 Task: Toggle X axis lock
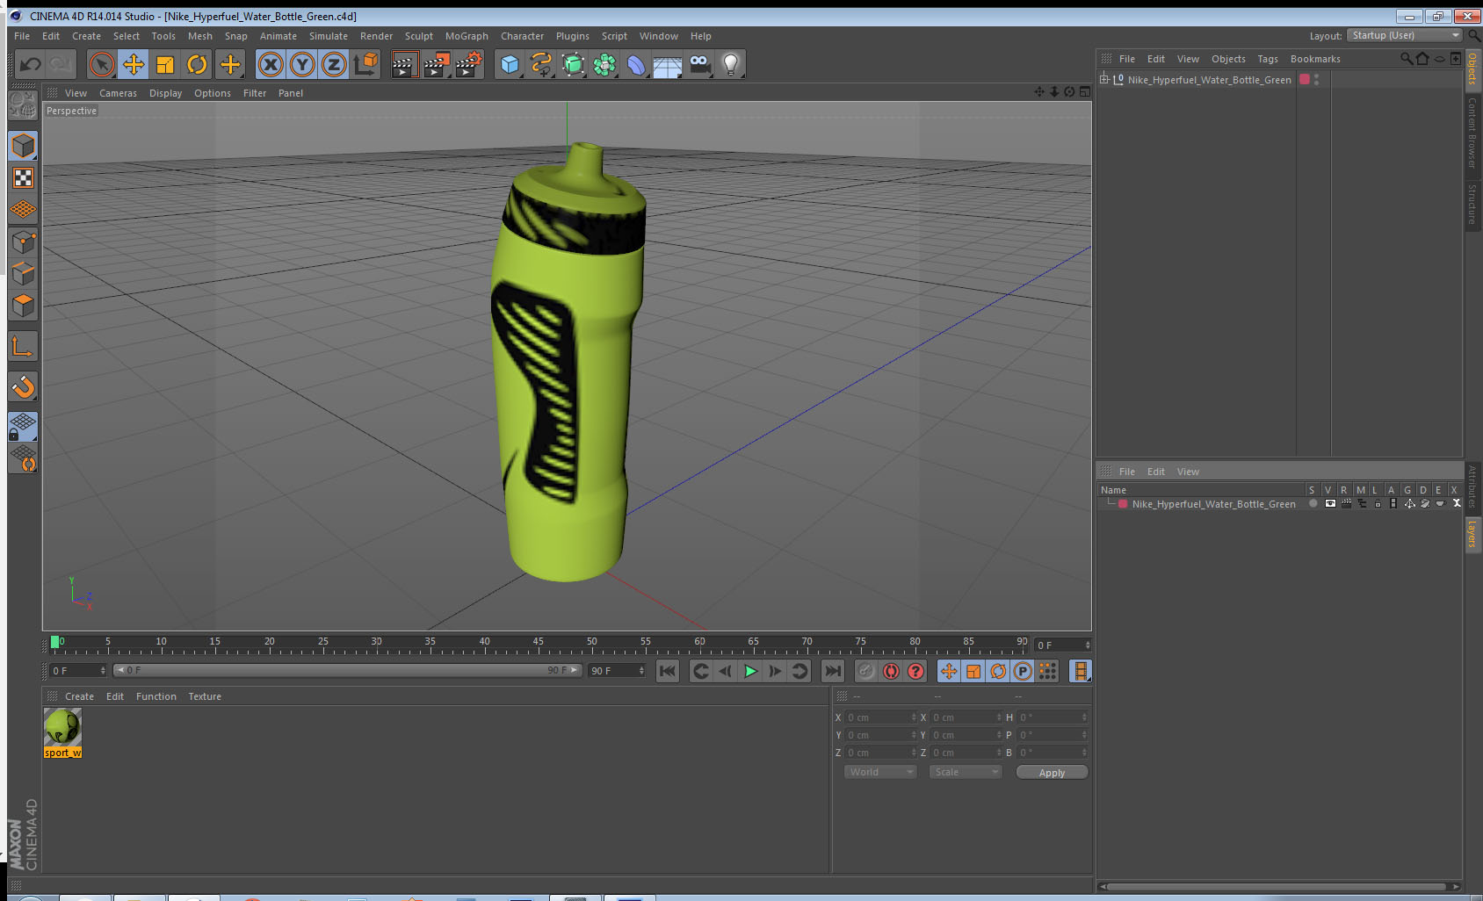coord(271,64)
